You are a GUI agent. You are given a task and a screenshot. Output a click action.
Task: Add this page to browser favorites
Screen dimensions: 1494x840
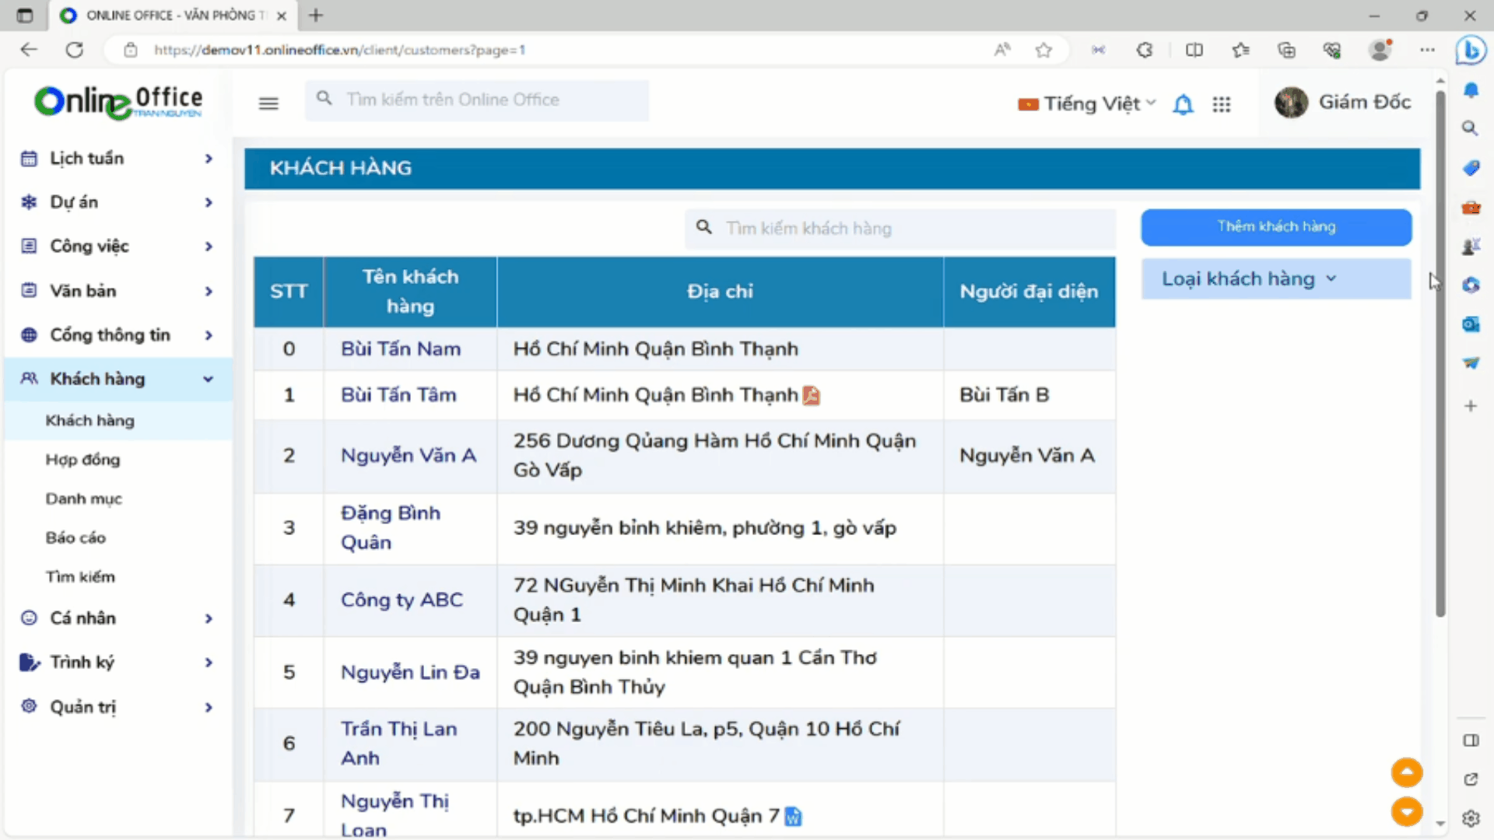[x=1043, y=51]
